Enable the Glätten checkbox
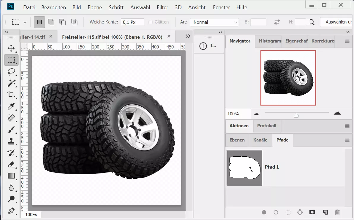Viewport: 354px width, 220px height. (151, 22)
